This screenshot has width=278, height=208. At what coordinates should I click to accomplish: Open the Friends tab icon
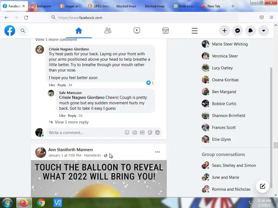coord(108,31)
